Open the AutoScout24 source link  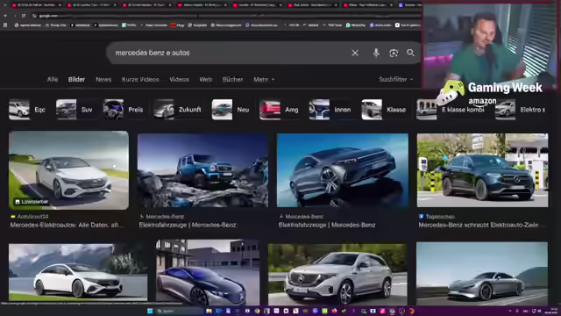point(30,217)
